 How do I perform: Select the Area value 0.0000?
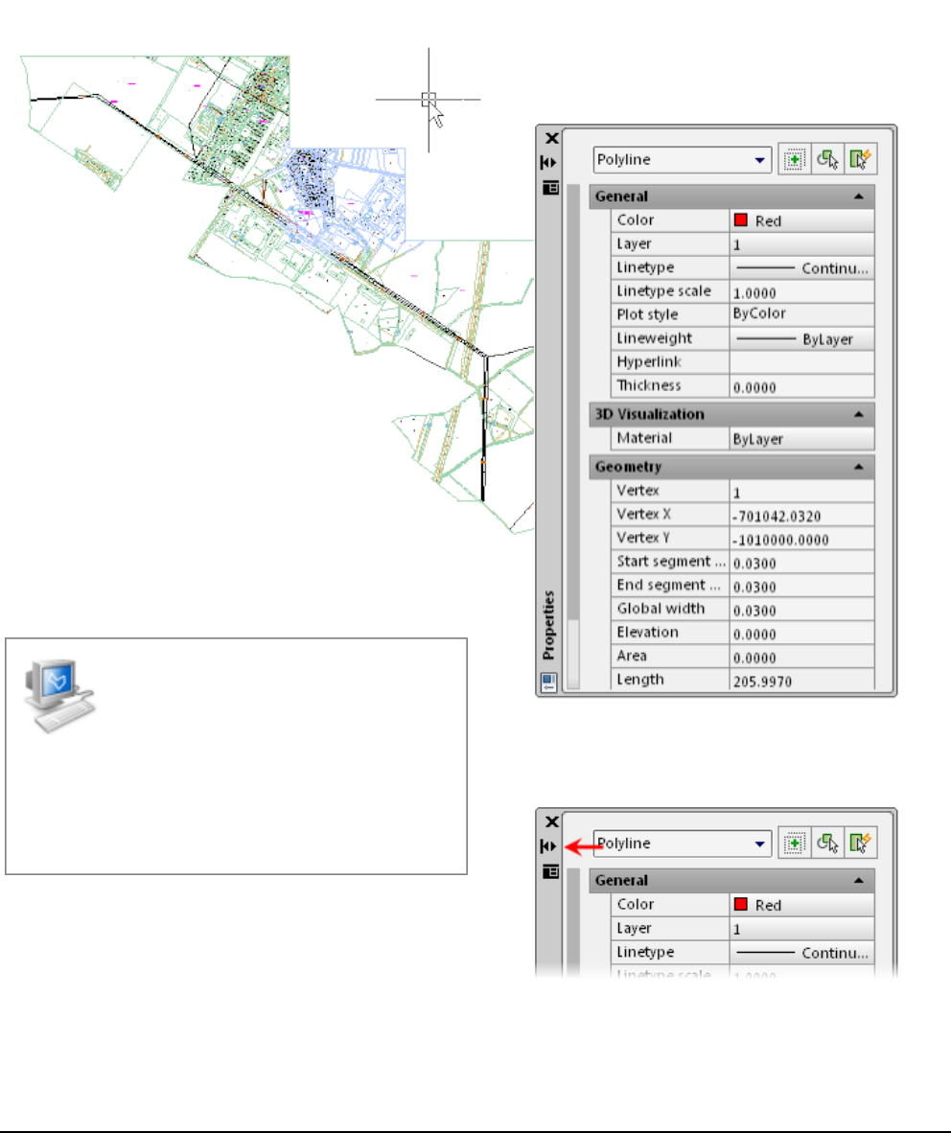pyautogui.click(x=801, y=657)
